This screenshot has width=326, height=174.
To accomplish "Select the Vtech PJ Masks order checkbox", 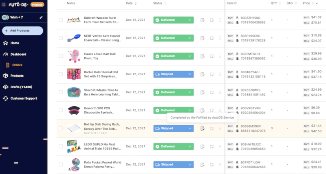I will pyautogui.click(x=61, y=92).
